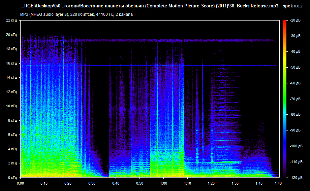The image size is (310, 191).
Task: Click the -20 дБ legend label
Action: [295, 20]
